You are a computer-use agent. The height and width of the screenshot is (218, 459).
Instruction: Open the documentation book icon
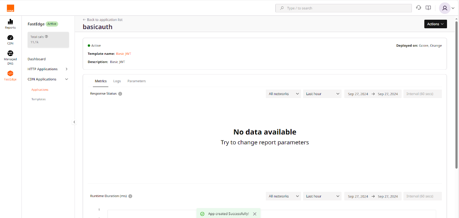click(428, 8)
